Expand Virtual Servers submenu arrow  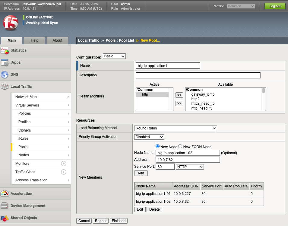68,105
